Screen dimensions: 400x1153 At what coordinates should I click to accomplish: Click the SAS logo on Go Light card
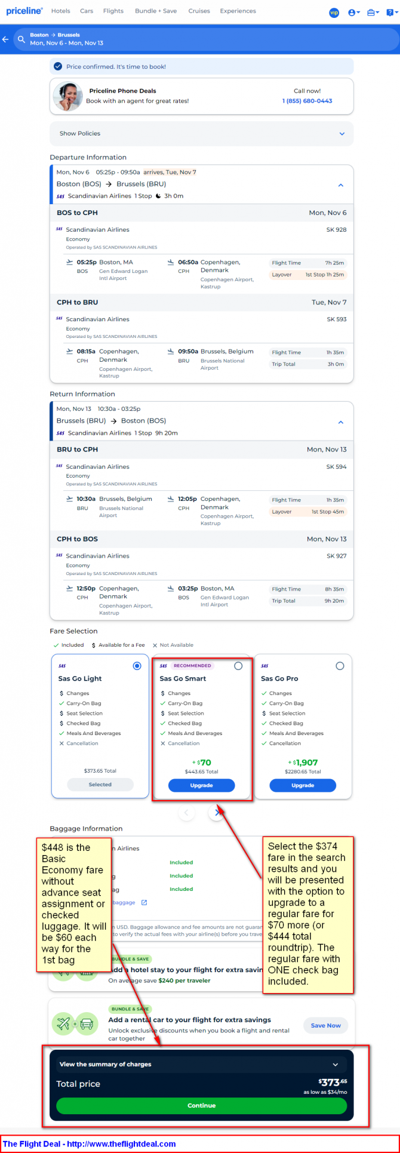click(x=62, y=666)
